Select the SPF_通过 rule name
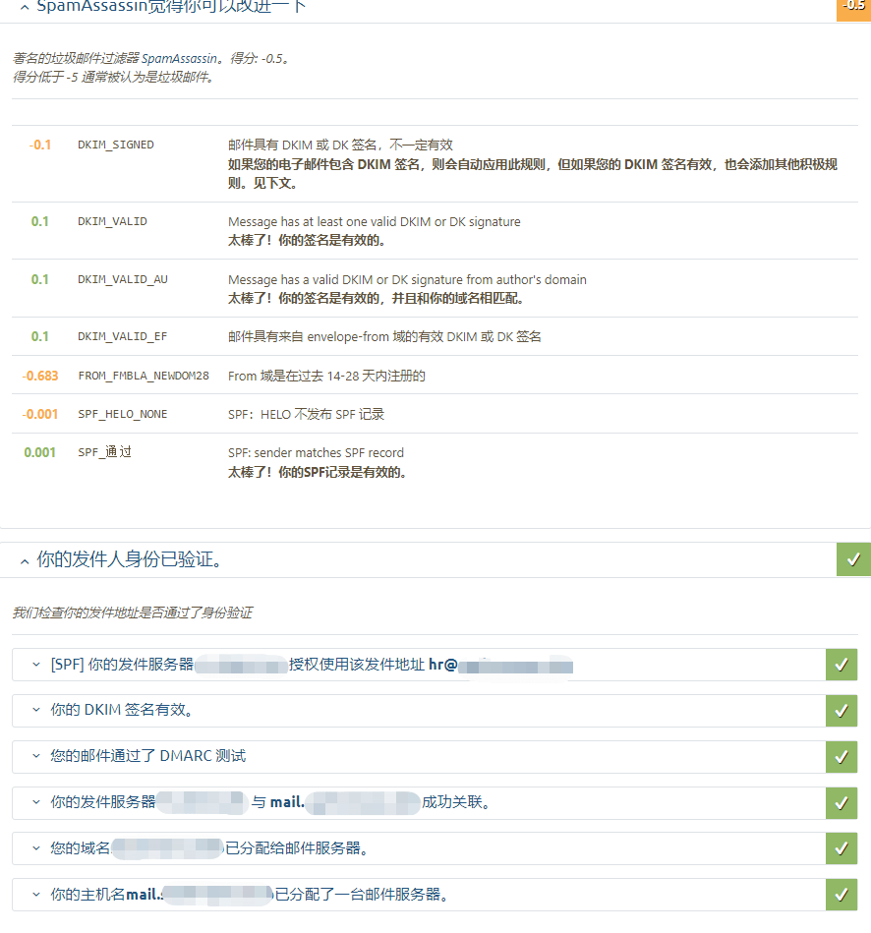The width and height of the screenshot is (871, 933). 105,452
